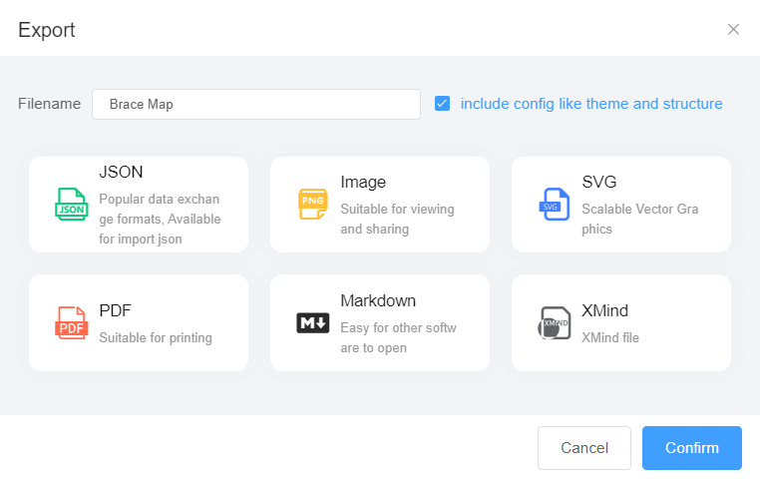Pick the XMind format title
Image resolution: width=760 pixels, height=485 pixels.
(x=604, y=310)
